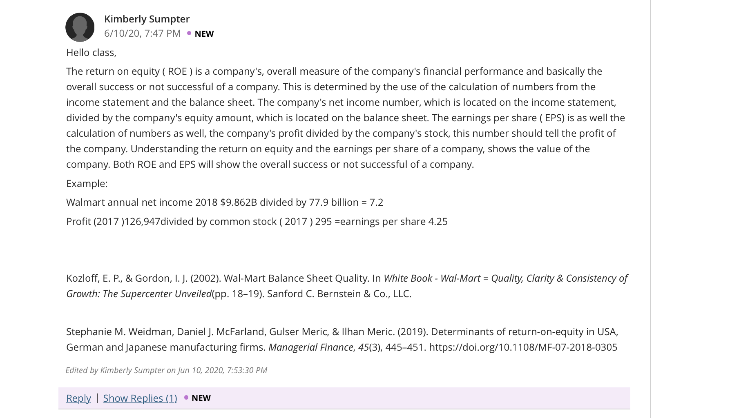Click the NEW badge beside Show Replies
The image size is (750, 418).
[x=201, y=398]
